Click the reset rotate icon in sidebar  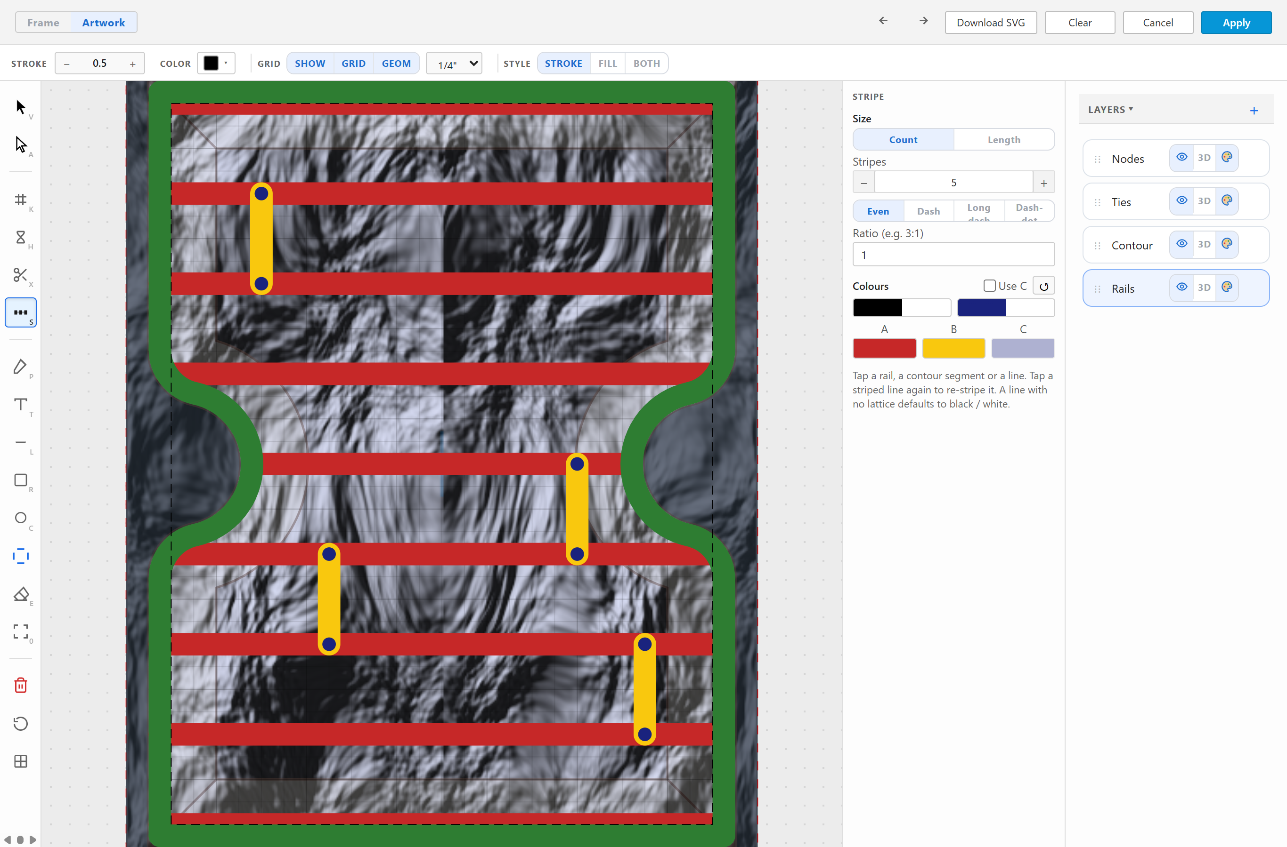tap(21, 723)
